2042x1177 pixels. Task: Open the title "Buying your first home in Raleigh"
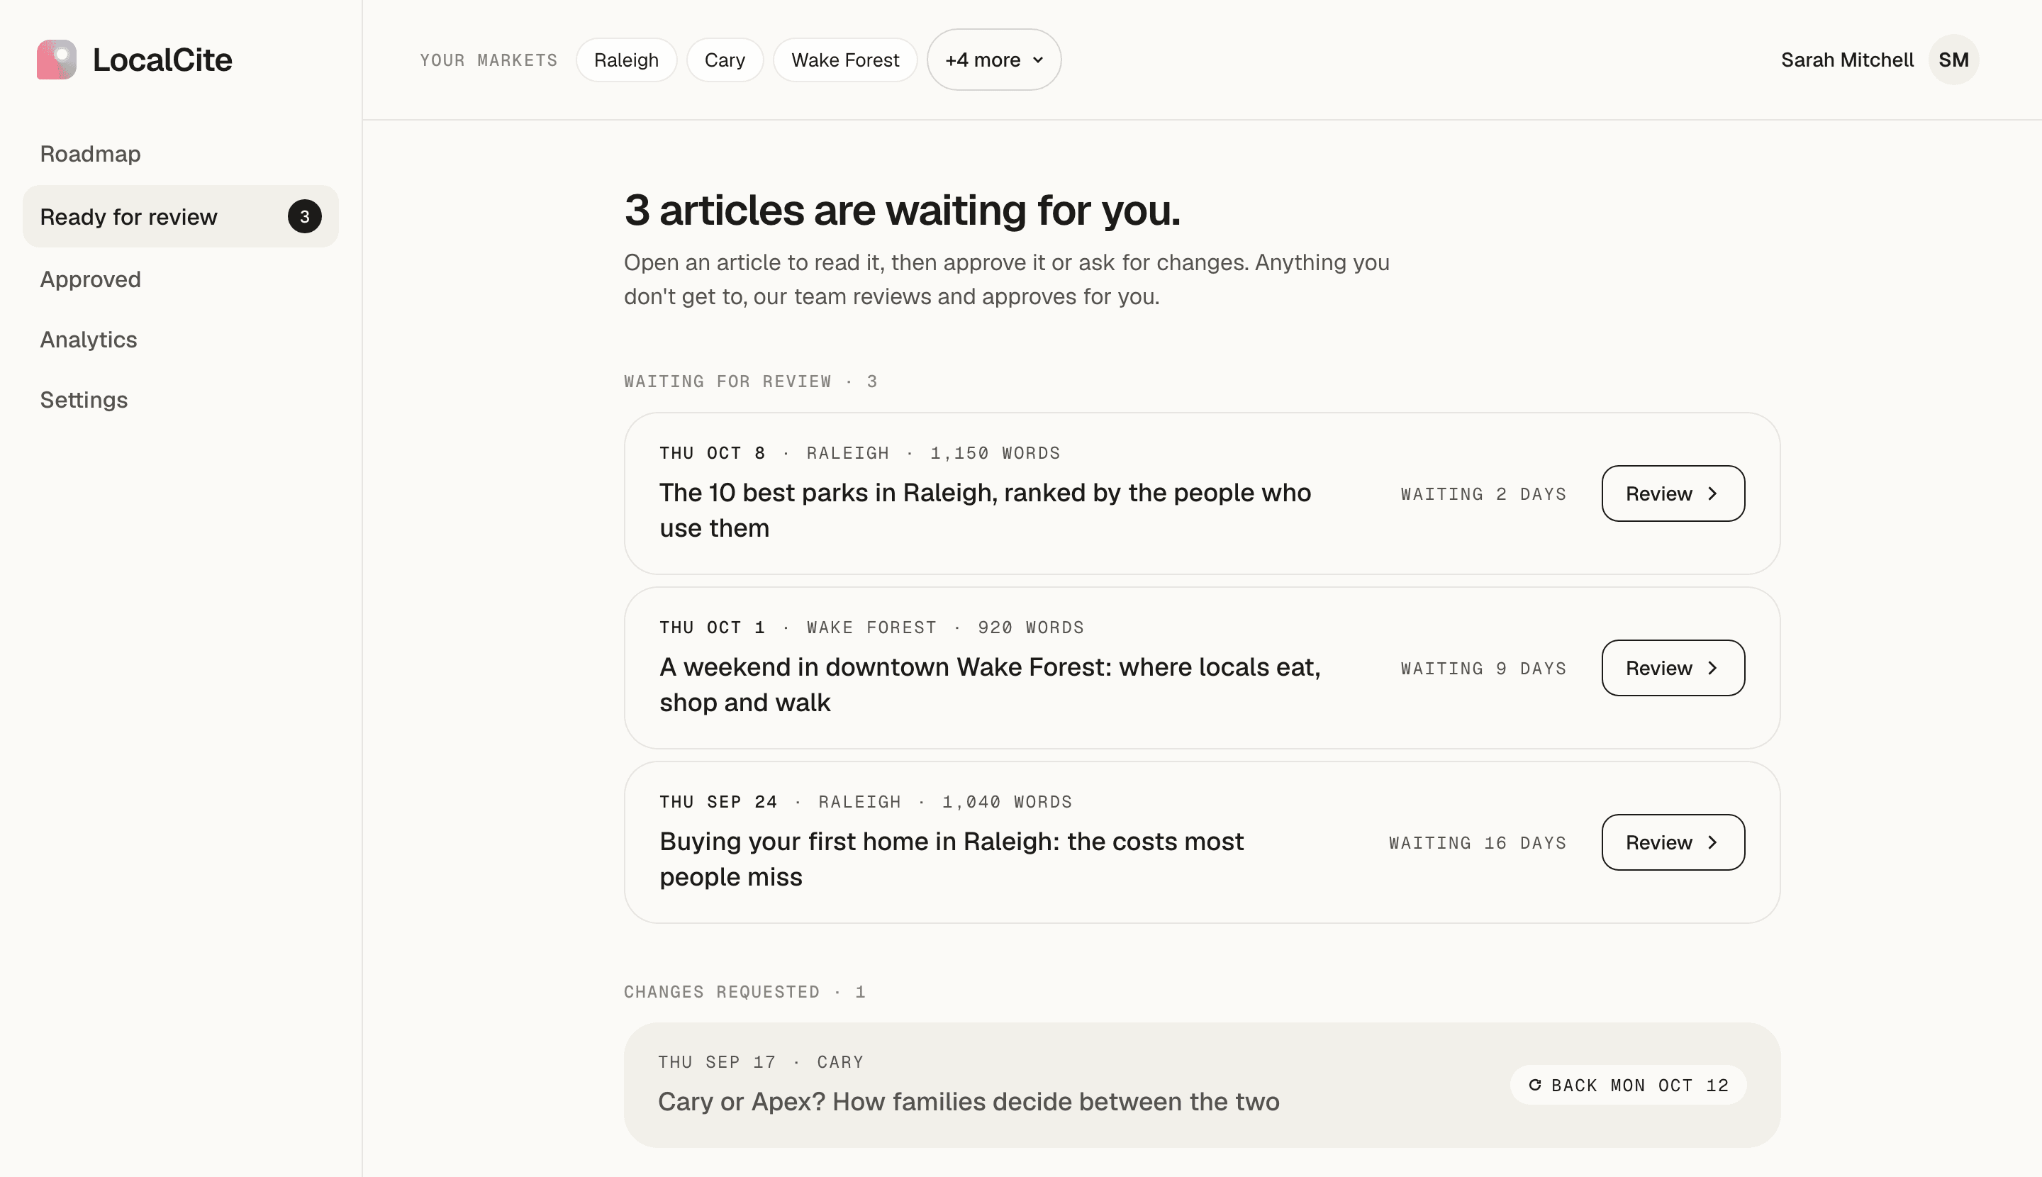coord(952,859)
